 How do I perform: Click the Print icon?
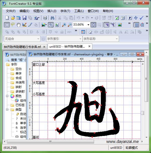point(45,18)
